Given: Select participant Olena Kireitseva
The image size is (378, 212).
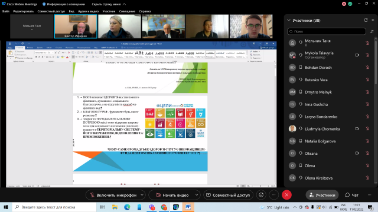Looking at the screenshot, I should (x=330, y=178).
